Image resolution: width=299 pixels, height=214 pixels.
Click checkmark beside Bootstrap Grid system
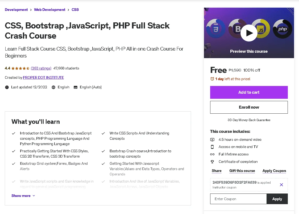coord(14,164)
